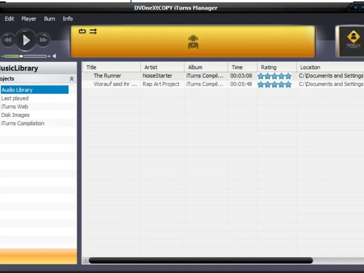Screen dimensions: 364x273
Task: Toggle the shuffle arrows icon
Action: pos(93,31)
